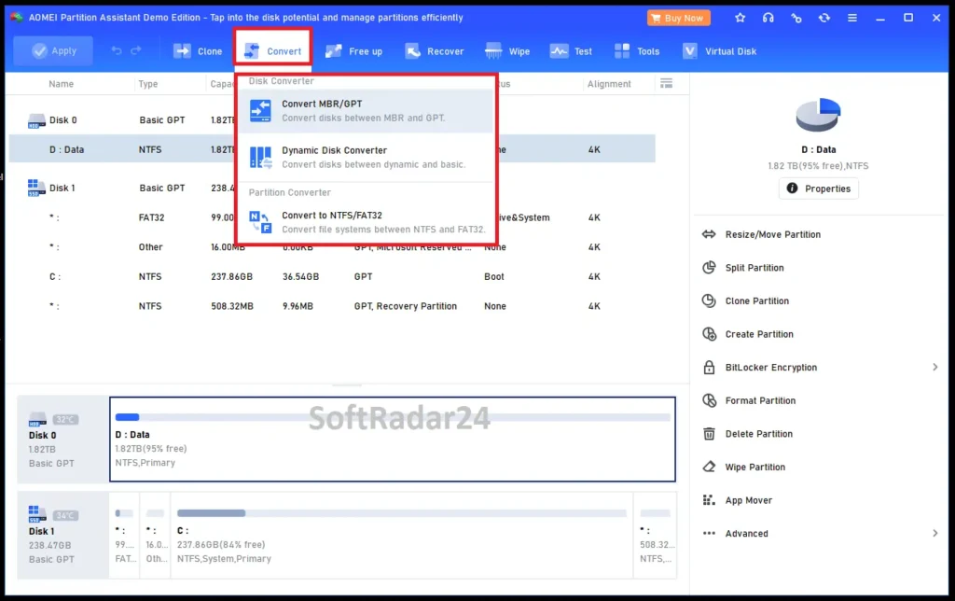955x601 pixels.
Task: Click the Buy Now button
Action: tap(678, 18)
